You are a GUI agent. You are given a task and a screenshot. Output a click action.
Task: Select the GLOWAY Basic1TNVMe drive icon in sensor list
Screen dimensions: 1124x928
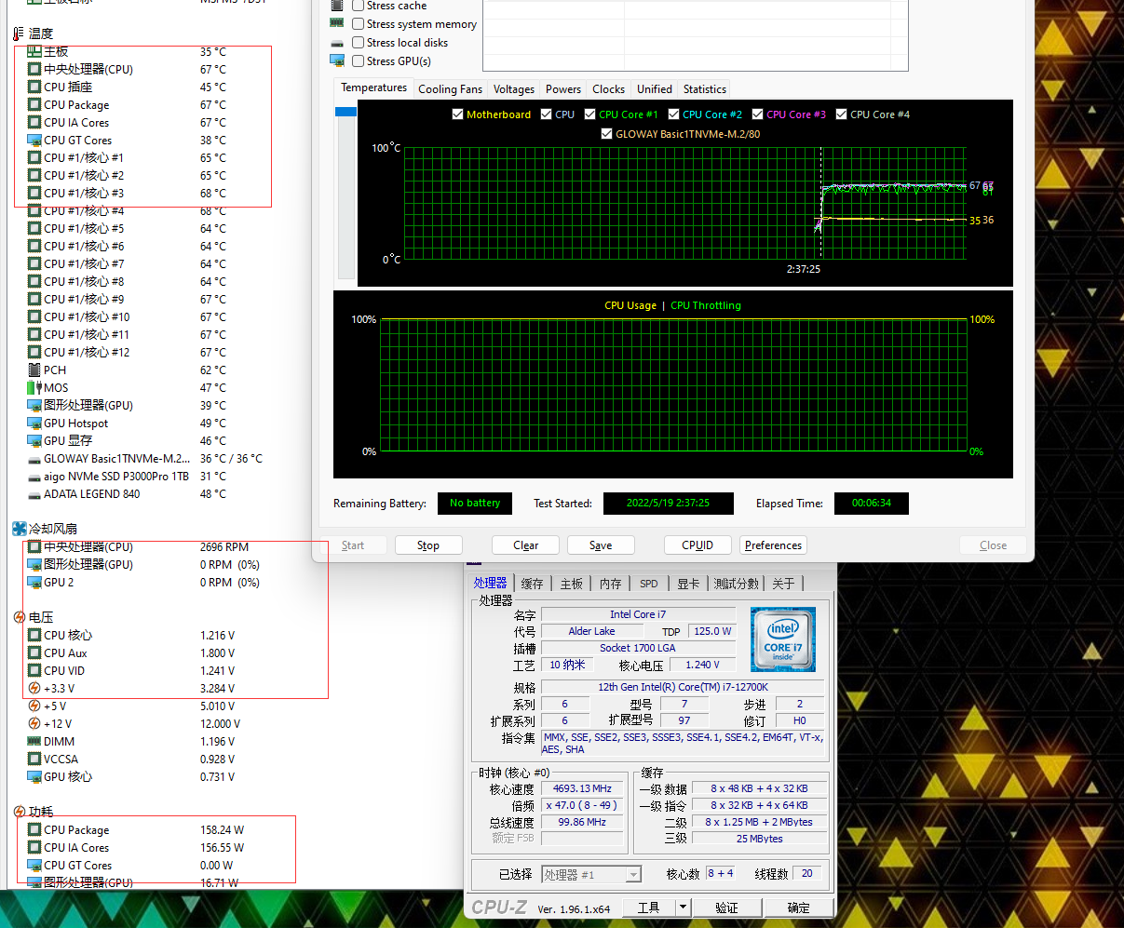(x=34, y=459)
